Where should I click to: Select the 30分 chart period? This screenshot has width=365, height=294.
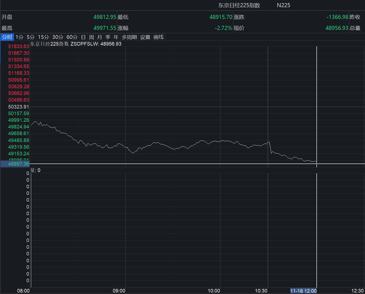click(x=58, y=37)
